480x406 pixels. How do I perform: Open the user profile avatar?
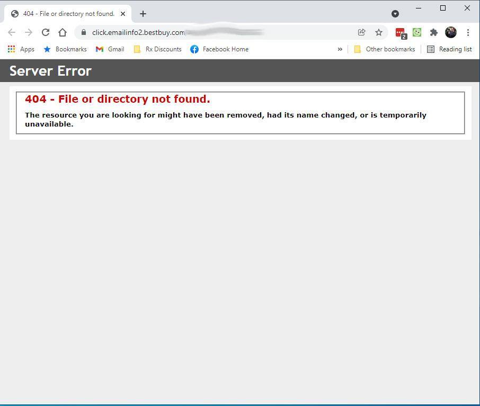451,32
